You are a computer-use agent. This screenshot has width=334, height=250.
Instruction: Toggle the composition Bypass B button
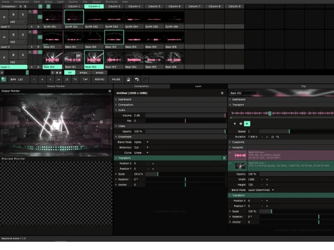(25, 7)
